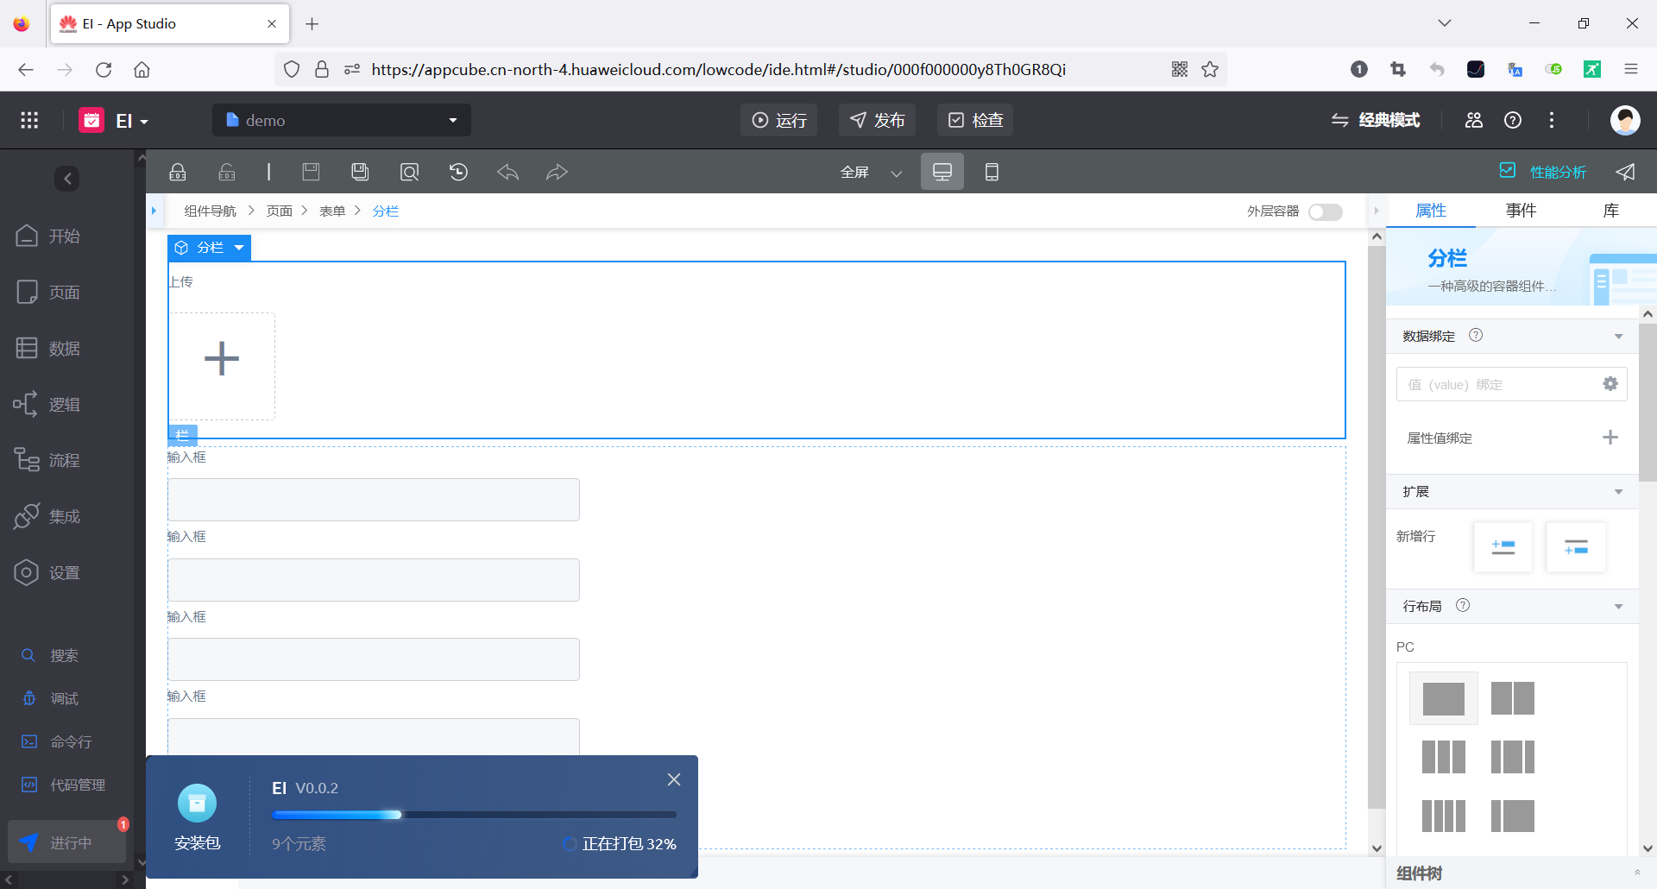Image resolution: width=1657 pixels, height=889 pixels.
Task: Open the page preview magnifier icon
Action: (x=409, y=172)
